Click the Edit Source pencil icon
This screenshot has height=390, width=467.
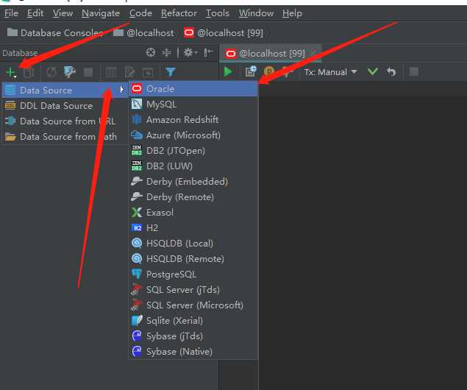click(130, 72)
